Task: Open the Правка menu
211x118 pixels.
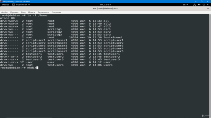Action: point(14,12)
